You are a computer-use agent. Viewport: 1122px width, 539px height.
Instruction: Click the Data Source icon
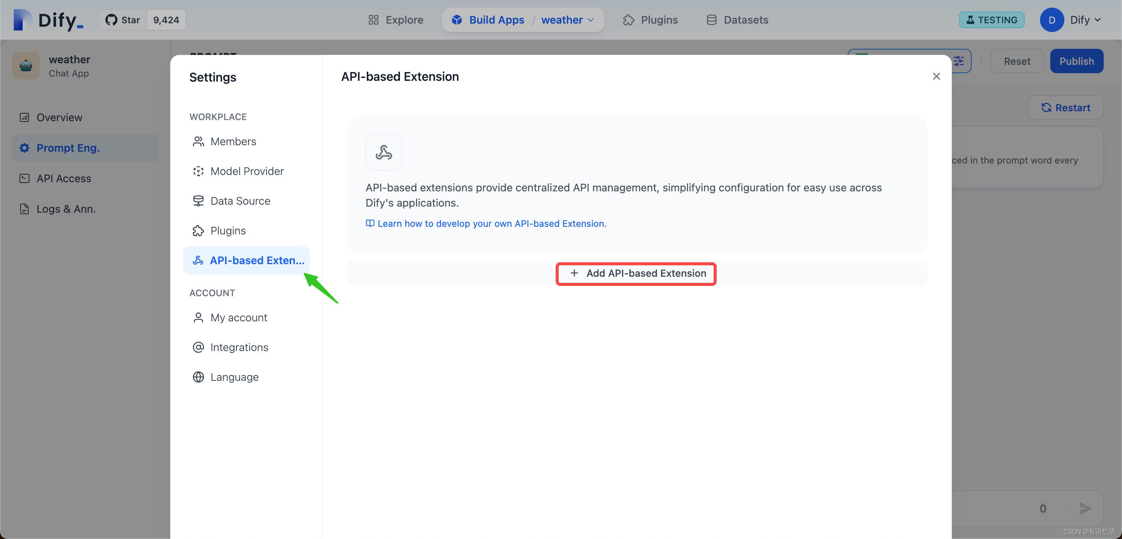click(198, 201)
